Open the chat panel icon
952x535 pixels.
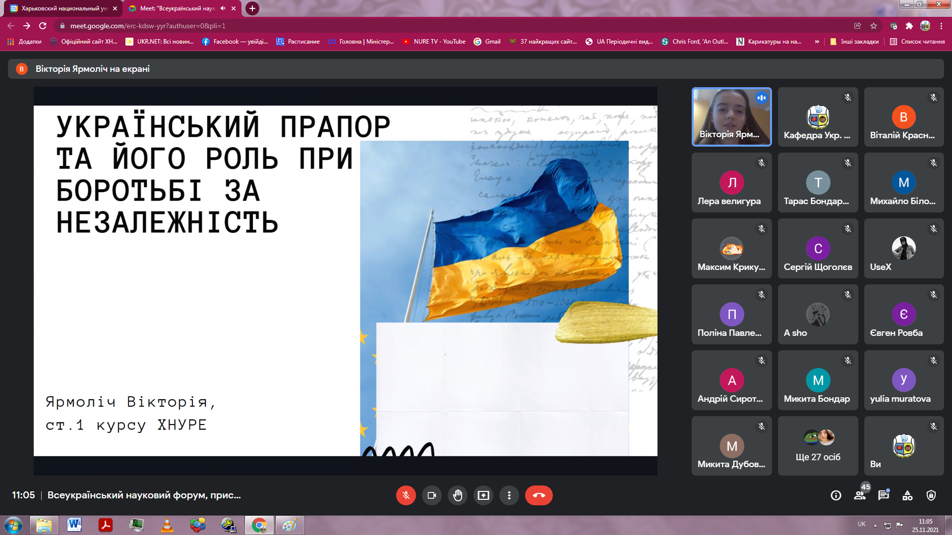point(884,495)
